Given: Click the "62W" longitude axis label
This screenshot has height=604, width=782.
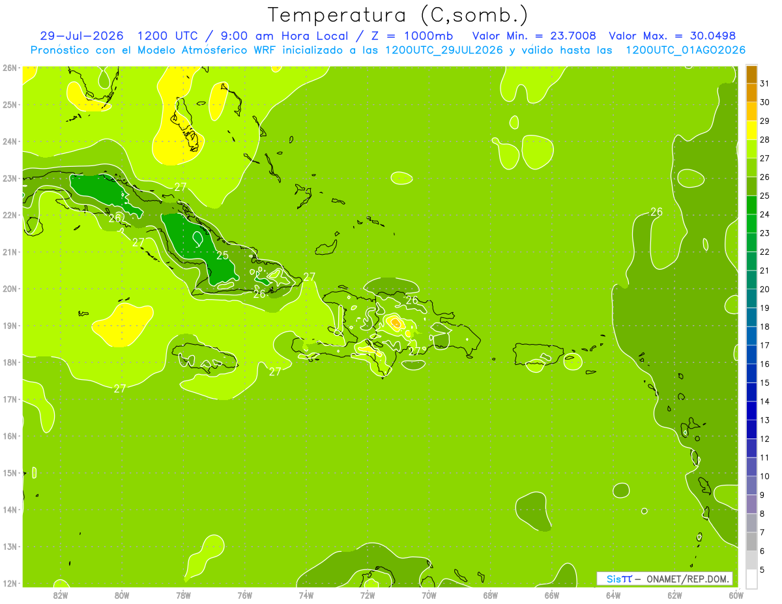Looking at the screenshot, I should point(674,595).
